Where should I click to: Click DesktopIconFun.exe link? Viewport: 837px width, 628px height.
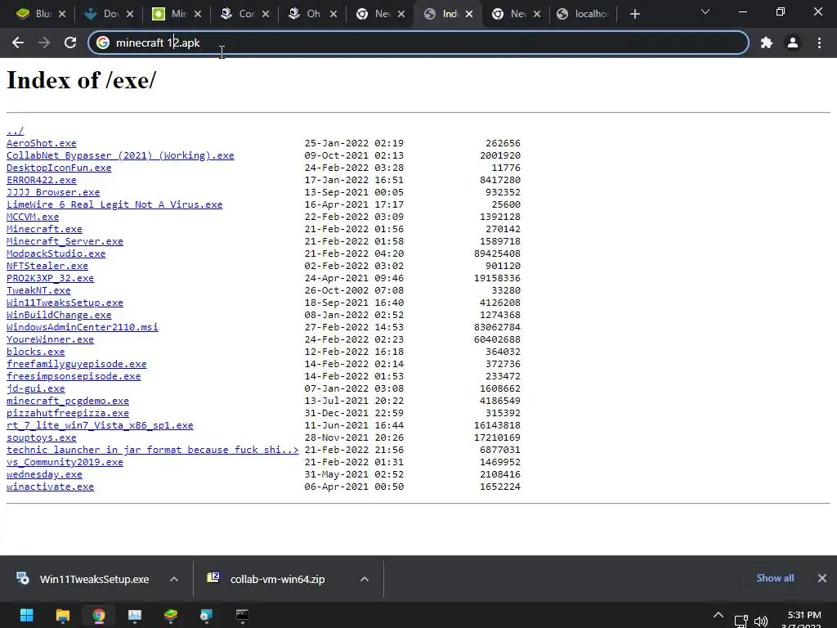[x=59, y=168]
